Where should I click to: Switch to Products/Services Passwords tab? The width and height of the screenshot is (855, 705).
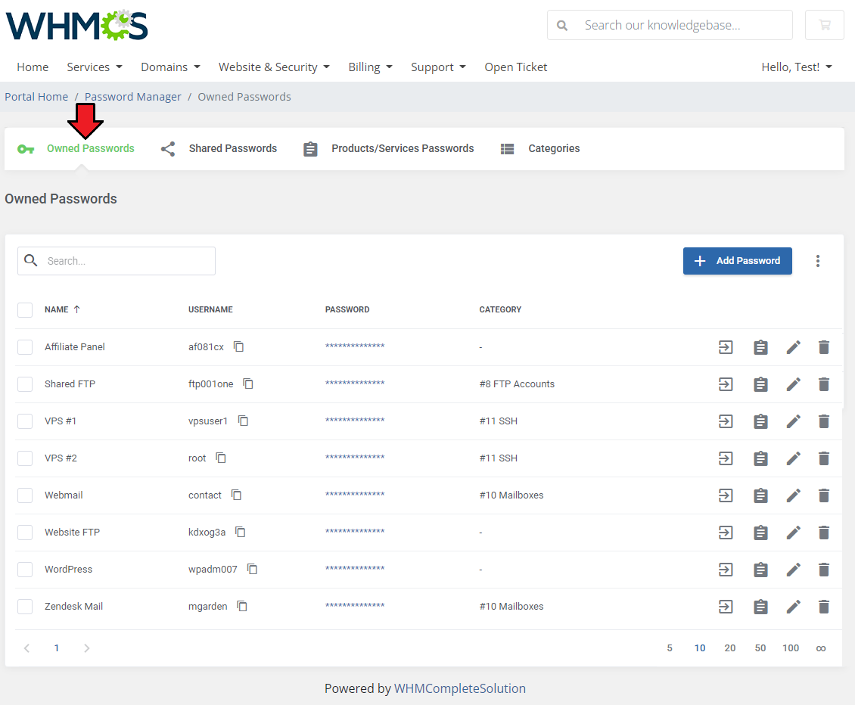(389, 148)
